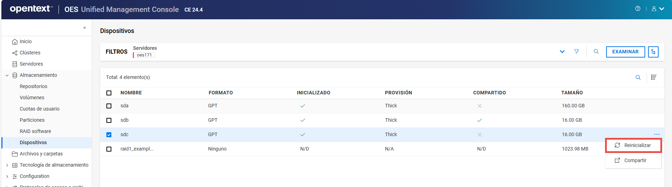Go to Particiones in the sidebar

[x=32, y=120]
